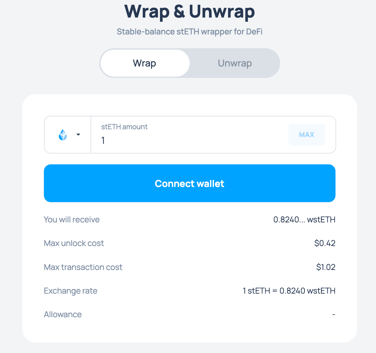Select the $1.02 transaction cost value
The height and width of the screenshot is (353, 376).
tap(326, 267)
